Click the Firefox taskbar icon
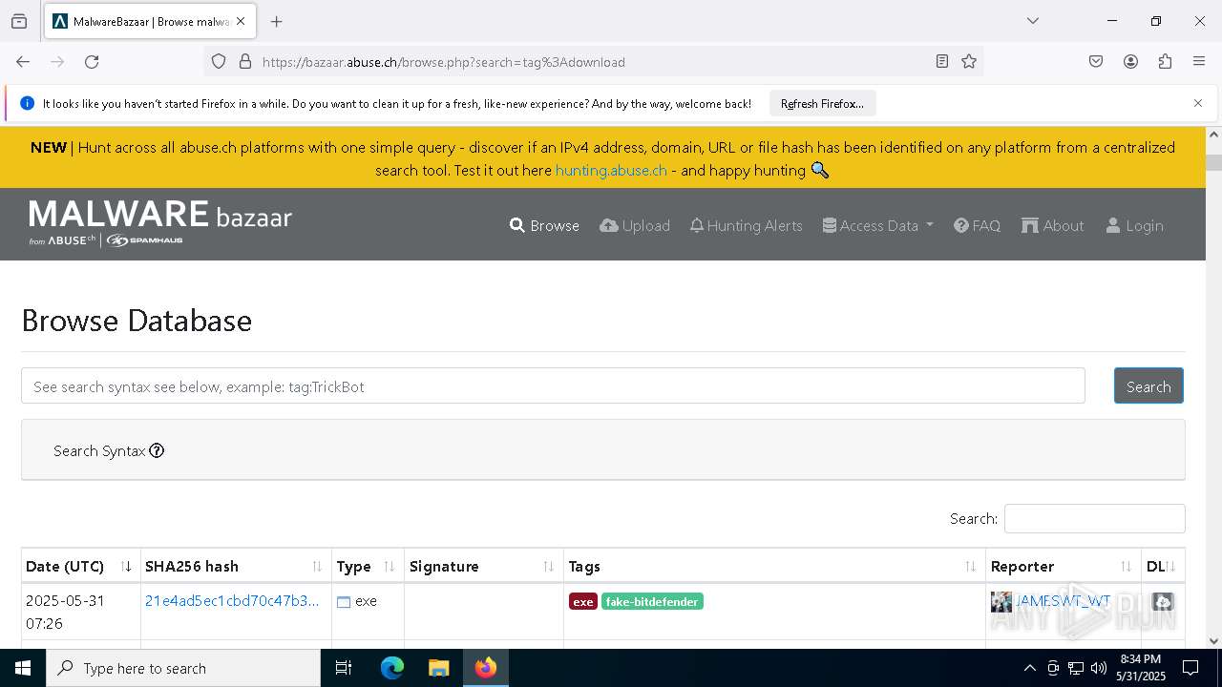The height and width of the screenshot is (687, 1222). tap(486, 668)
